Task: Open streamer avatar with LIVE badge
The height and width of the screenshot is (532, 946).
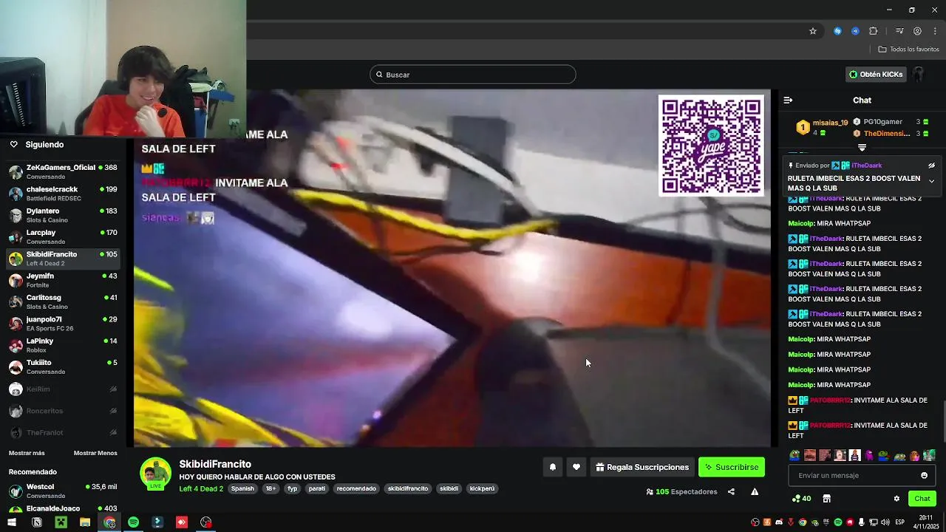Action: [156, 474]
